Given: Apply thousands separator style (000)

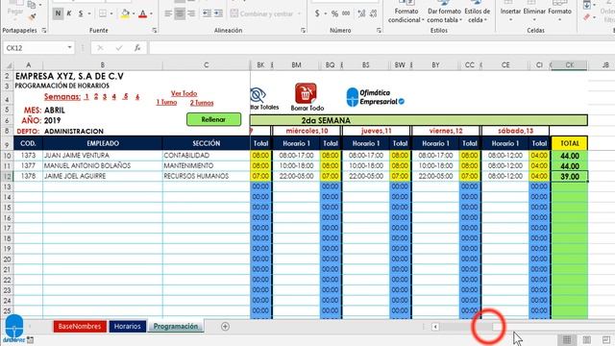Looking at the screenshot, I should [x=346, y=13].
